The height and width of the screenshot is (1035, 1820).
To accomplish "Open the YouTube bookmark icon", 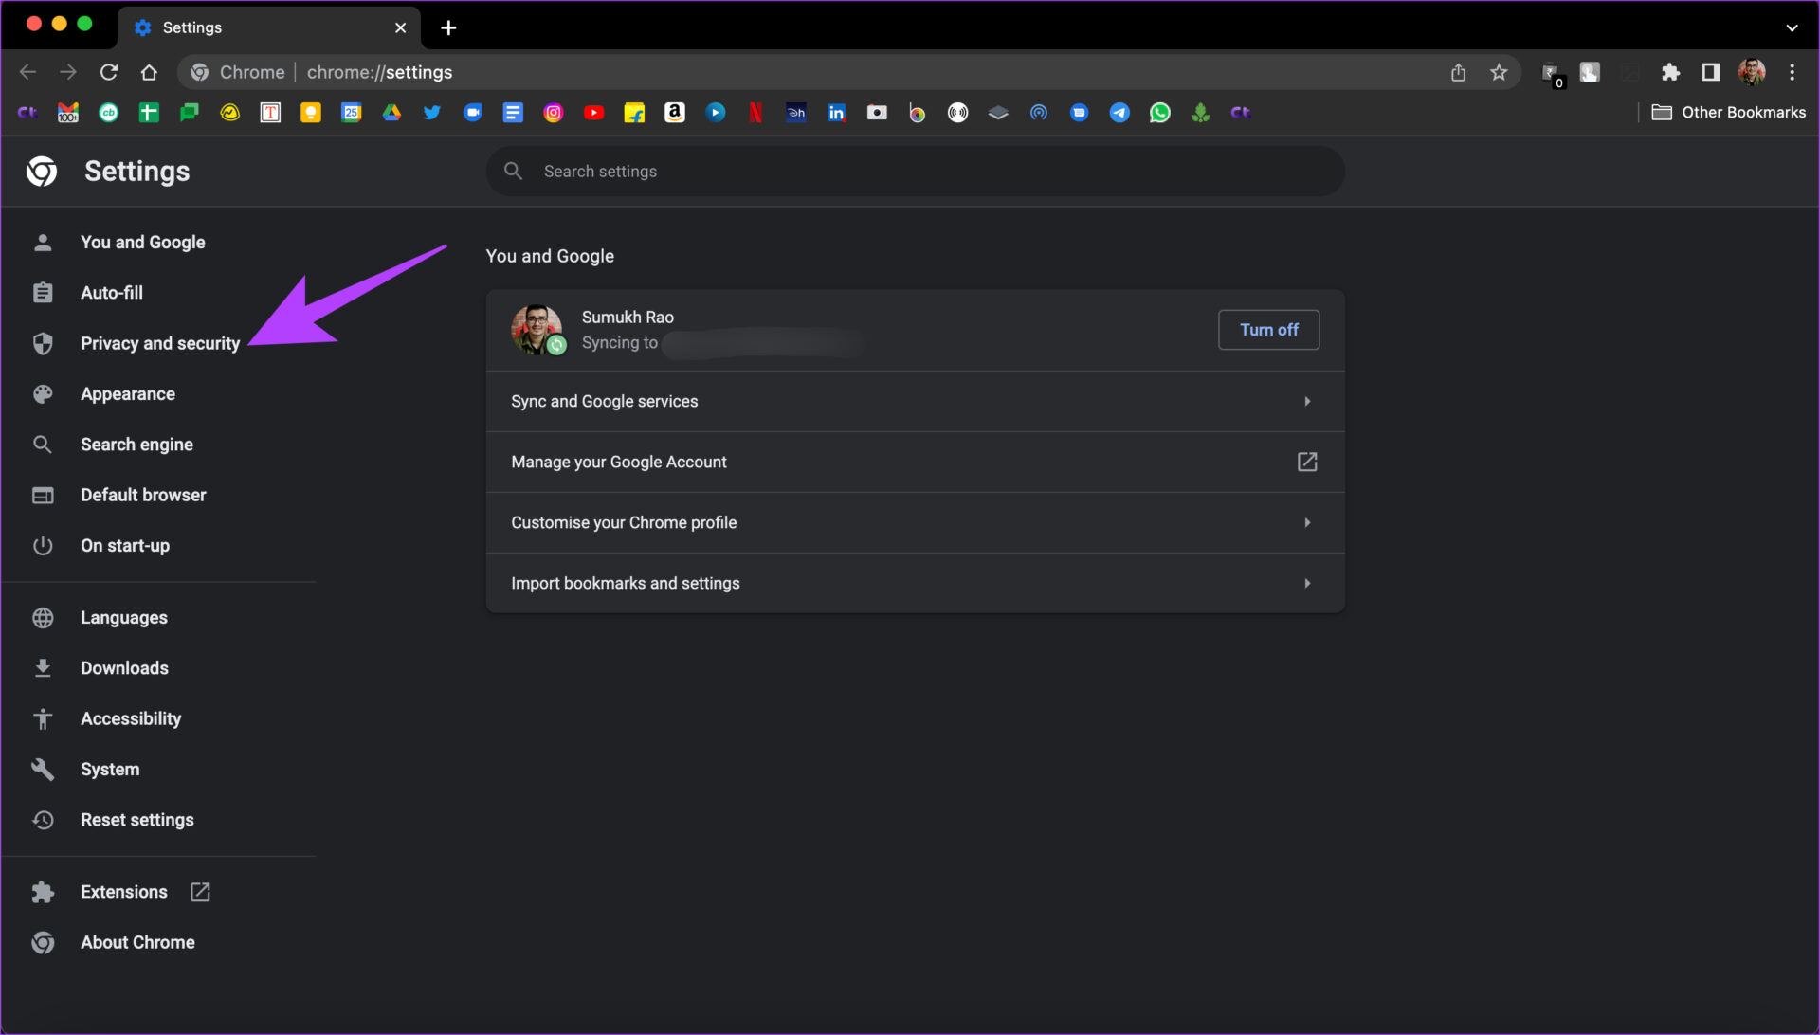I will click(594, 113).
